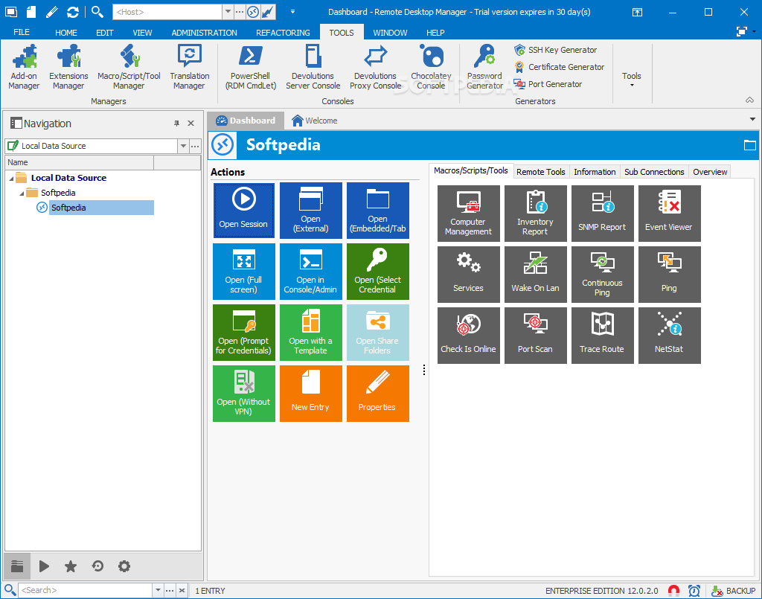Launch Macro/Script/Tool Manager

pos(129,67)
